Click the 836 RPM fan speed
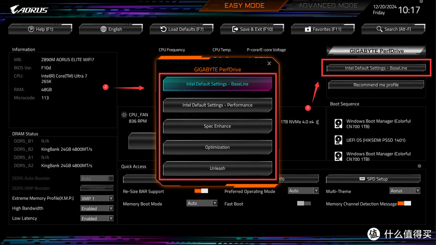 138,121
